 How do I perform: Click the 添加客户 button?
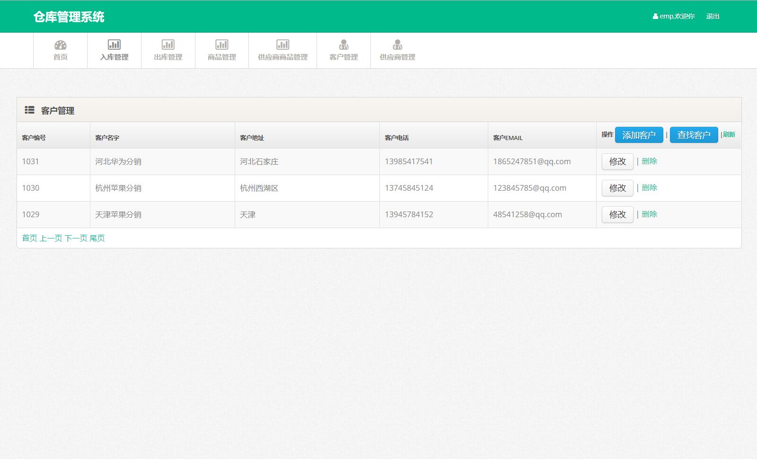[x=639, y=135]
